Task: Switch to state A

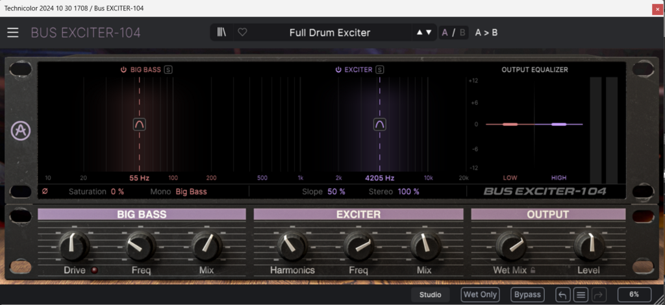Action: pos(445,32)
